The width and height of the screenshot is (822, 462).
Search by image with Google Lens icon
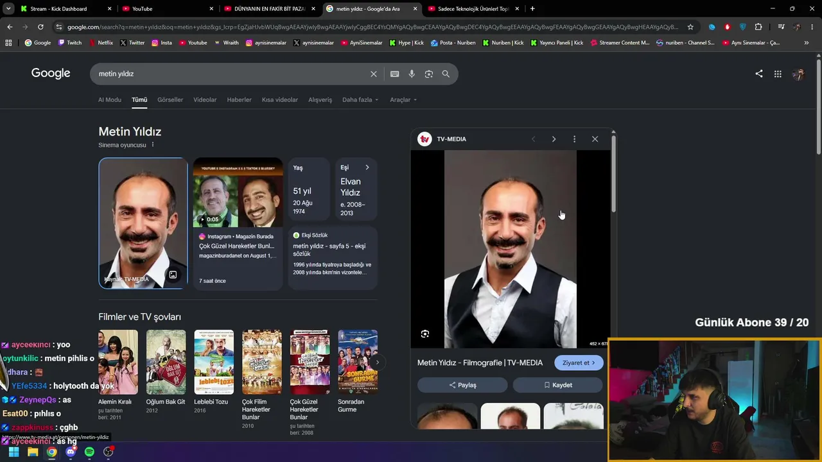click(x=429, y=74)
